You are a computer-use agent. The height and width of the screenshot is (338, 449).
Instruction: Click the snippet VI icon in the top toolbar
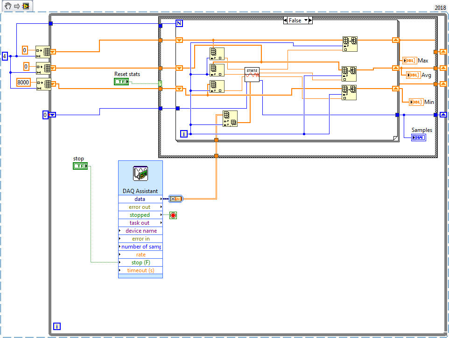coord(26,6)
